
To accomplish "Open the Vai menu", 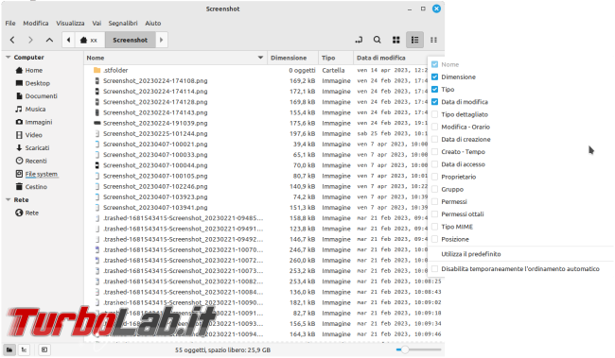I will click(x=97, y=23).
